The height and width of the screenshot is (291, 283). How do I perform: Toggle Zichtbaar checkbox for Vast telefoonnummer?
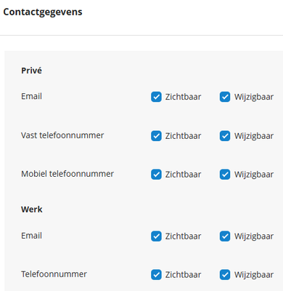[156, 136]
